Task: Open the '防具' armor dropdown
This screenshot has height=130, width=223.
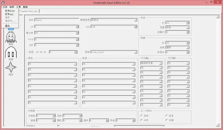Action: pyautogui.click(x=188, y=48)
